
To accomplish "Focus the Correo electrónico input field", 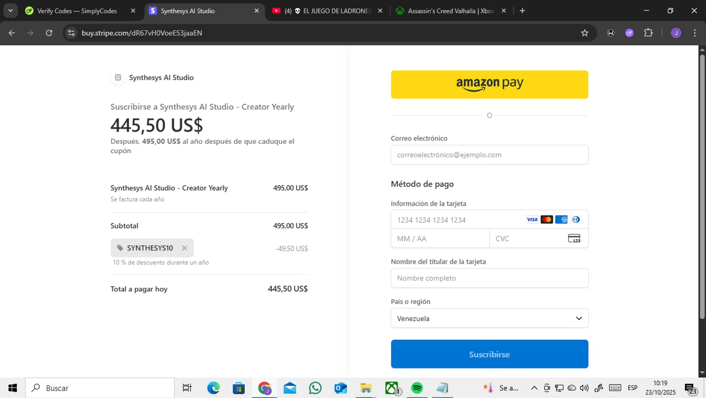I will pos(489,155).
